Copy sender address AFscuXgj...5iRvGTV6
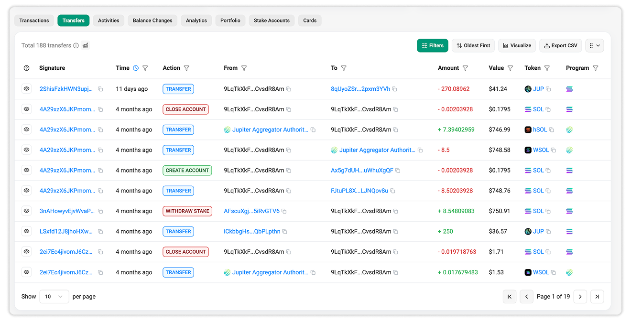The width and height of the screenshot is (631, 322). pos(284,211)
